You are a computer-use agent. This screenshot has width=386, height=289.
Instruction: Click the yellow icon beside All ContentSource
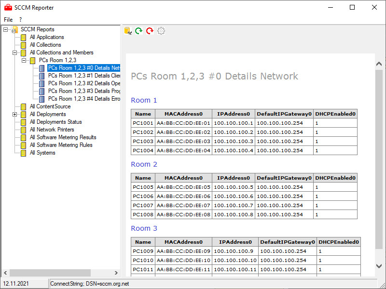tap(23, 106)
